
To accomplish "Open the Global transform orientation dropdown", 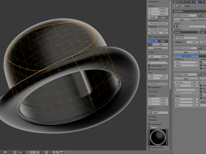I will pyautogui.click(x=22, y=152).
